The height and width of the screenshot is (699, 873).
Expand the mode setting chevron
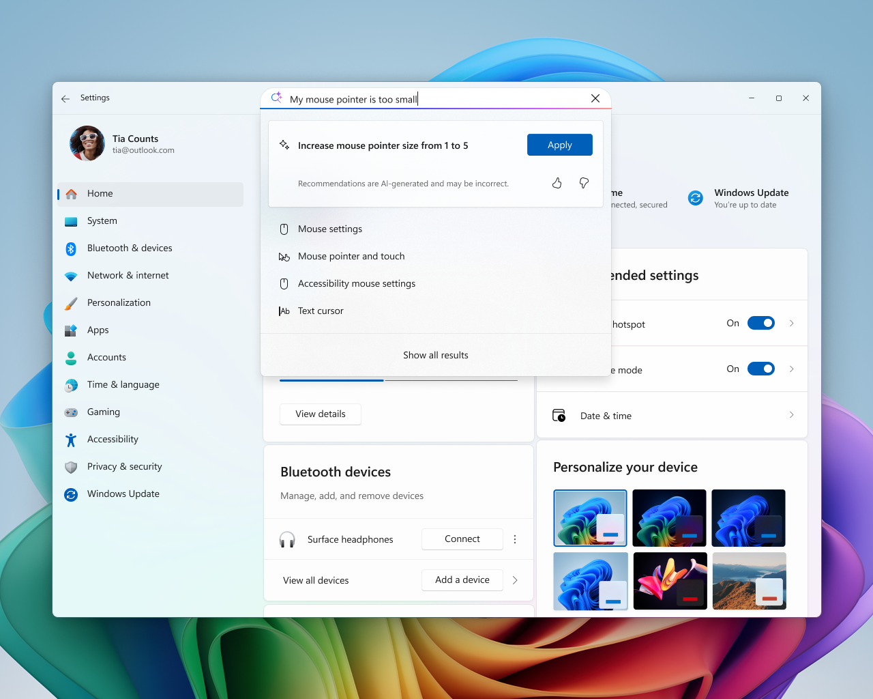click(x=792, y=369)
